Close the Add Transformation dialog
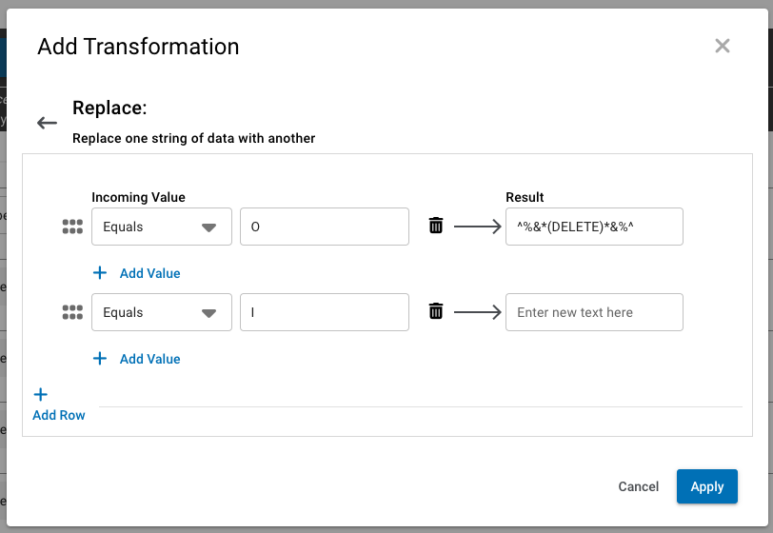 [723, 46]
